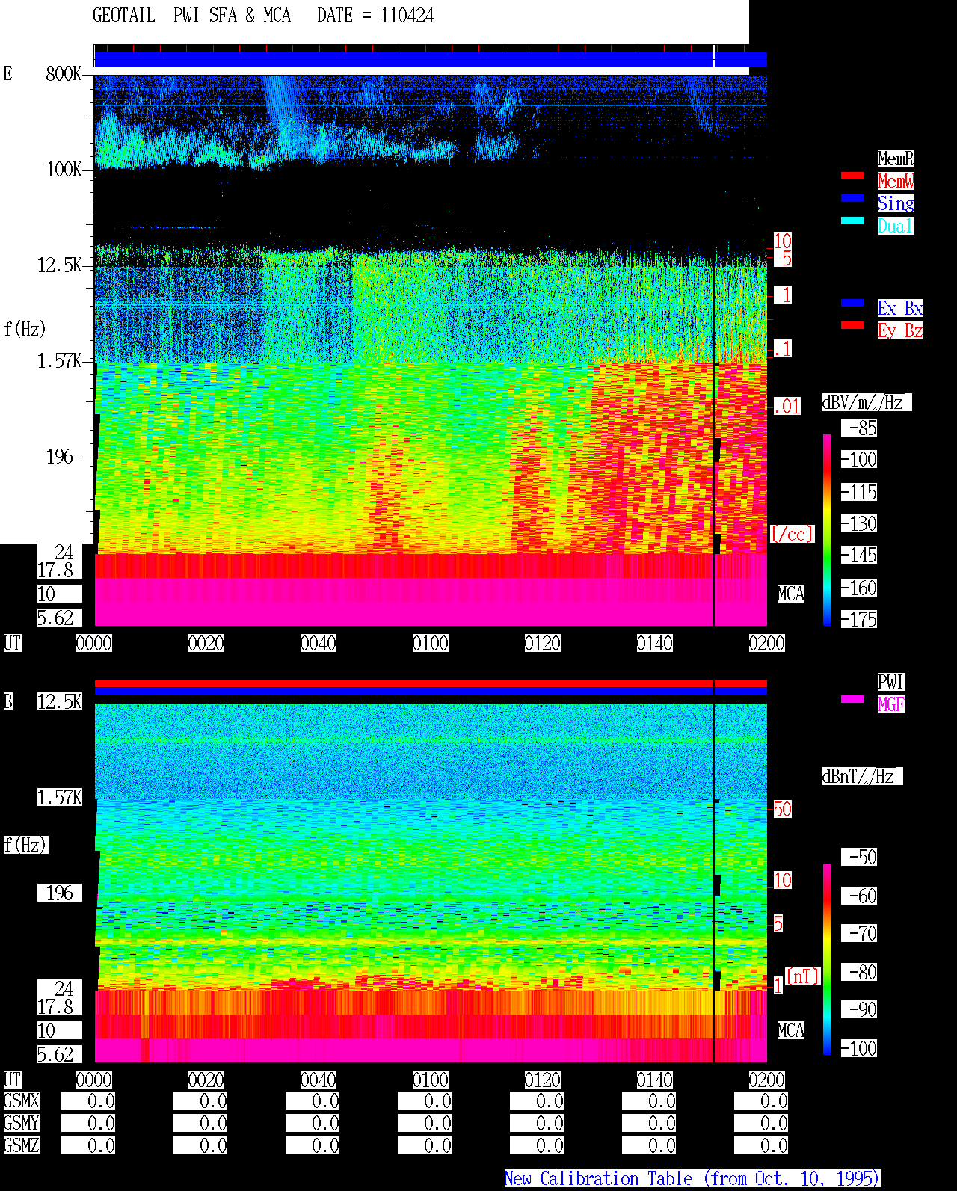Click the red antenna bar above B panel
This screenshot has height=1191, width=957.
tap(431, 683)
